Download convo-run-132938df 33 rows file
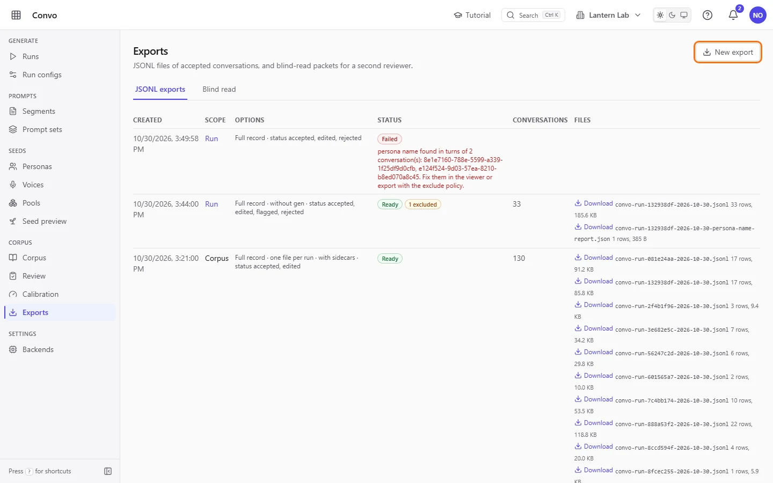Screen dimensions: 773x483 594,203
